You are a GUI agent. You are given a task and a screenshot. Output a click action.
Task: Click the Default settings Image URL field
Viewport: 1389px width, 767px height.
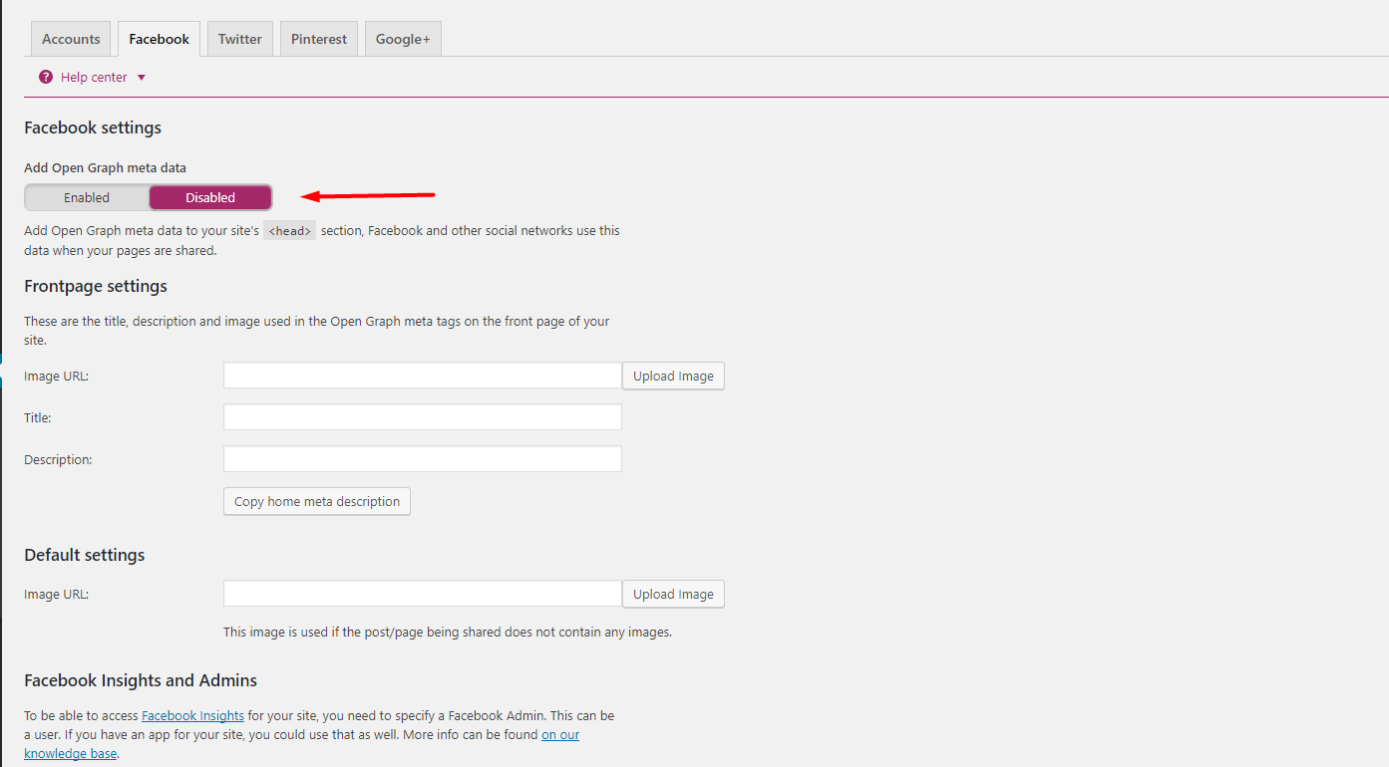pyautogui.click(x=422, y=594)
